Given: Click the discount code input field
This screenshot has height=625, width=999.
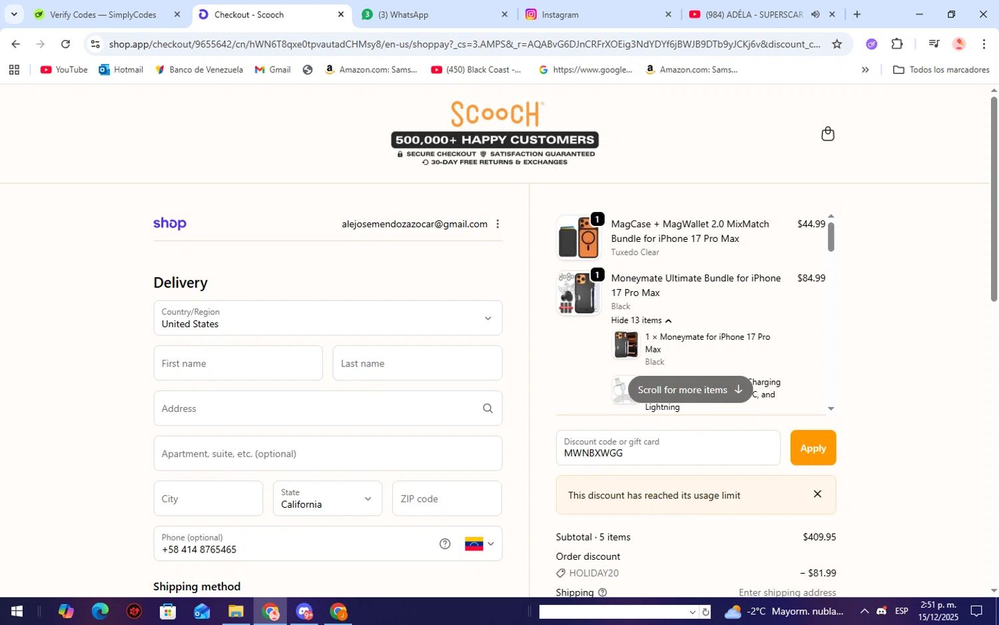Looking at the screenshot, I should [x=668, y=448].
